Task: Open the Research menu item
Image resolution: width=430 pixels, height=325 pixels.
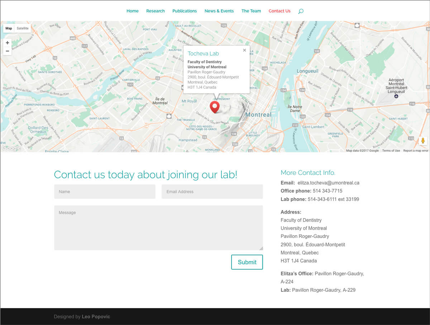Action: [x=156, y=11]
